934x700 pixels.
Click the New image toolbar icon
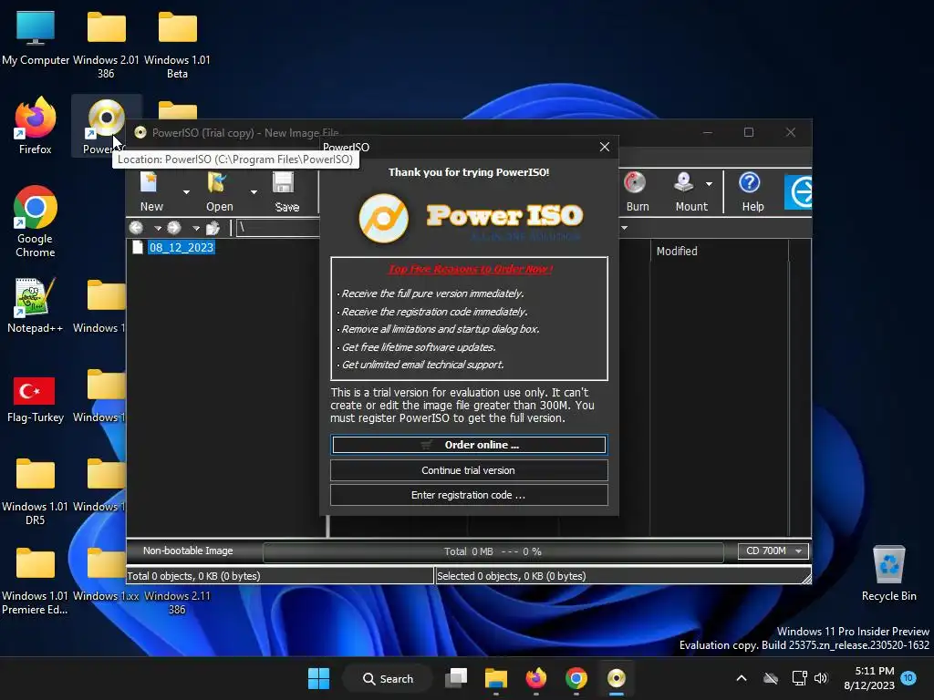pos(150,182)
